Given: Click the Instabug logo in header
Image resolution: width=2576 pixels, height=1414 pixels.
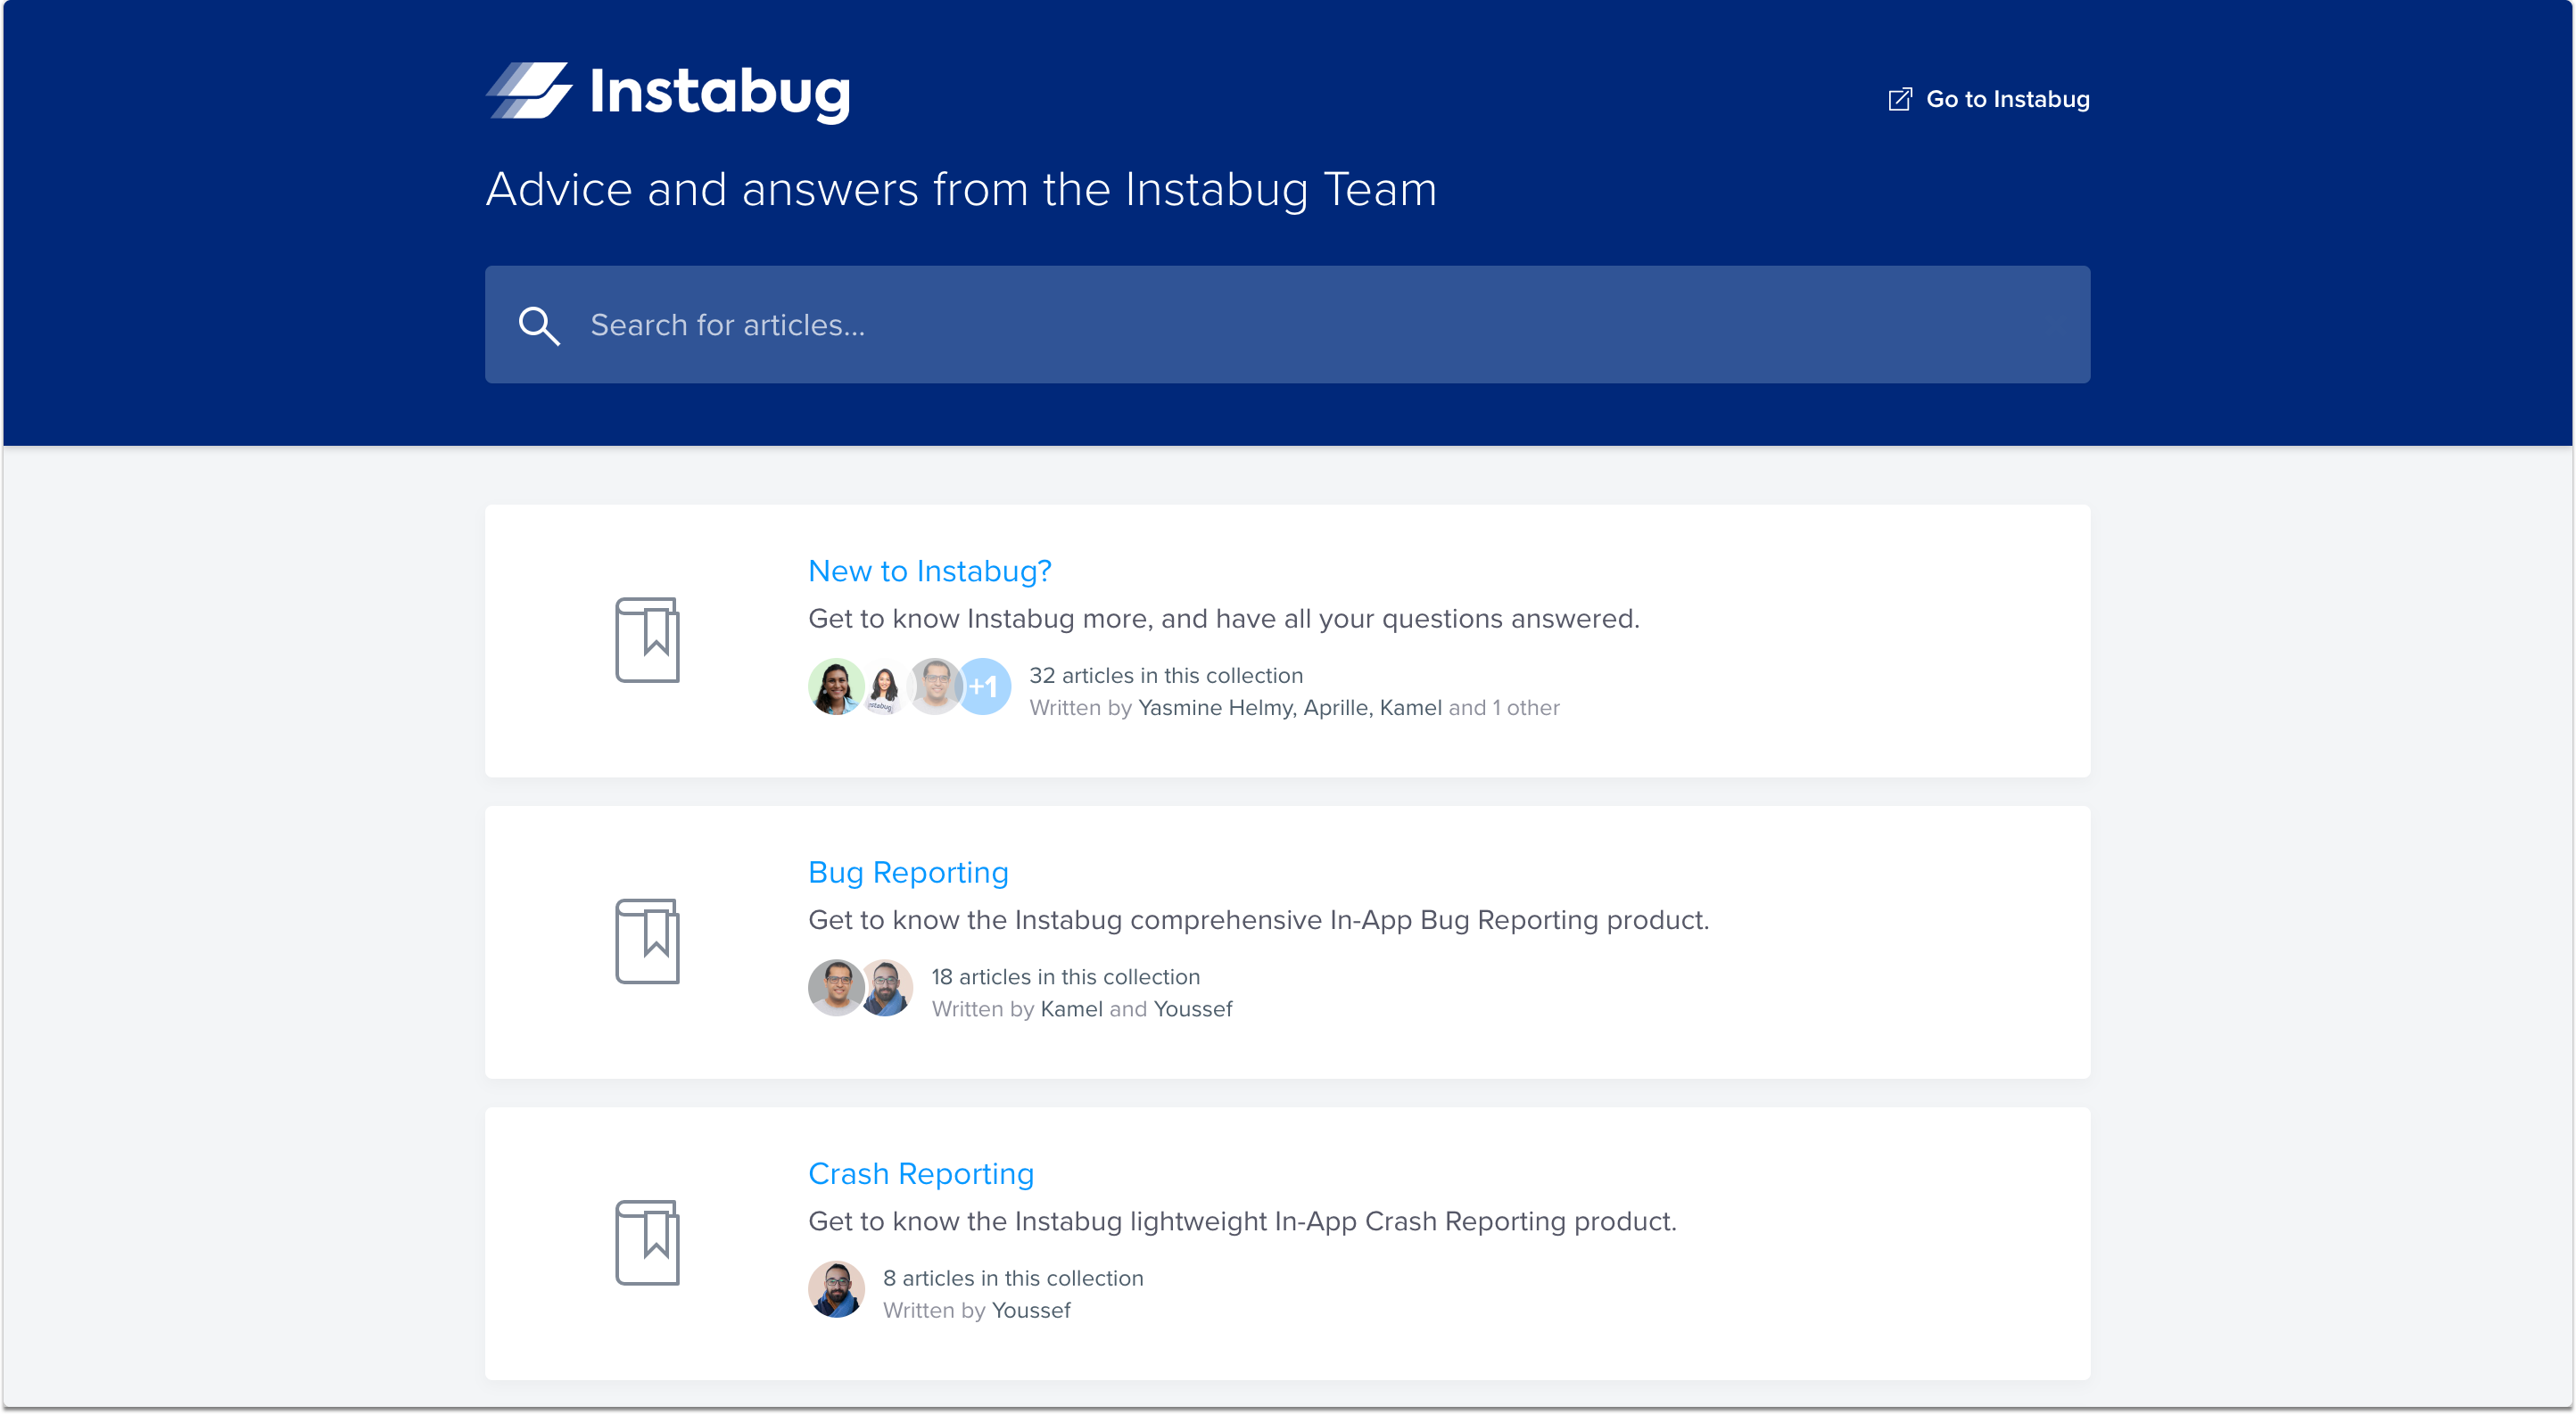Looking at the screenshot, I should tap(667, 92).
